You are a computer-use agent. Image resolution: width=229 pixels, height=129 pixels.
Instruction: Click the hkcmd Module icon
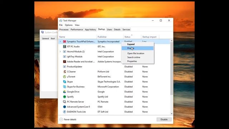(64, 52)
